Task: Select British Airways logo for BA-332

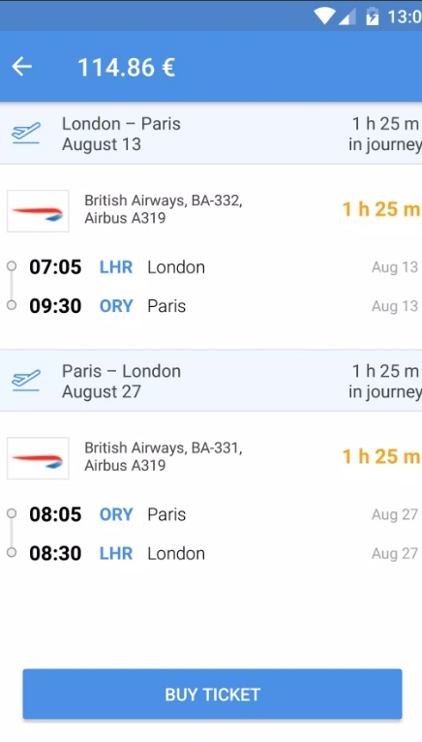Action: (38, 211)
